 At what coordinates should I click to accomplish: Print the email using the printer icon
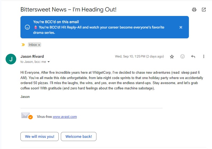(194, 10)
